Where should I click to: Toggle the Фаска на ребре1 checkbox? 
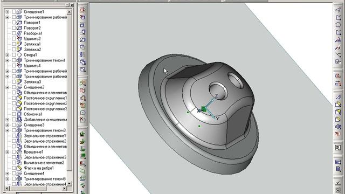point(14,168)
